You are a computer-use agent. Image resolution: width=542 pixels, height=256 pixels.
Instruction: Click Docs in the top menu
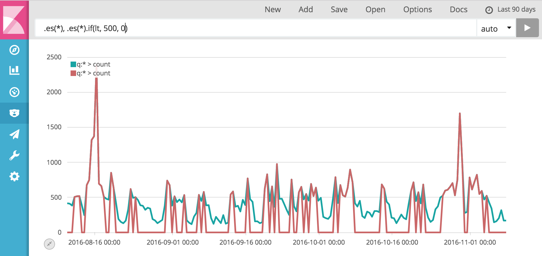[458, 9]
